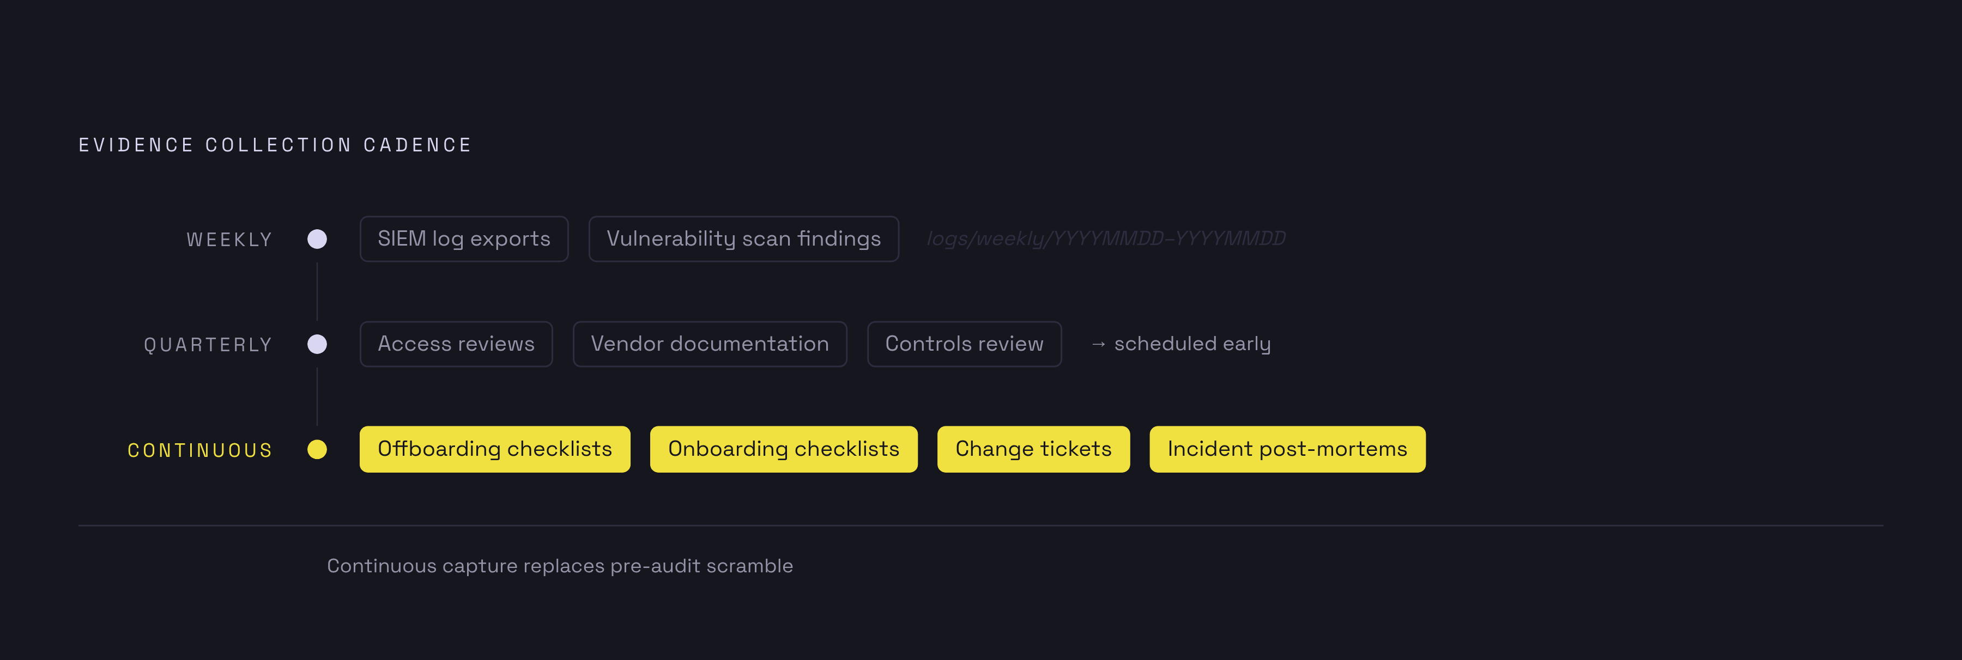The height and width of the screenshot is (660, 1962).
Task: Click the Change tickets tag
Action: pos(1033,449)
